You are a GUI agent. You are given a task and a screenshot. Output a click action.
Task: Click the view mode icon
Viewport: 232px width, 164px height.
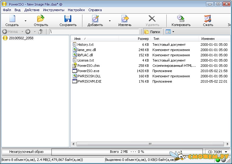168,32
